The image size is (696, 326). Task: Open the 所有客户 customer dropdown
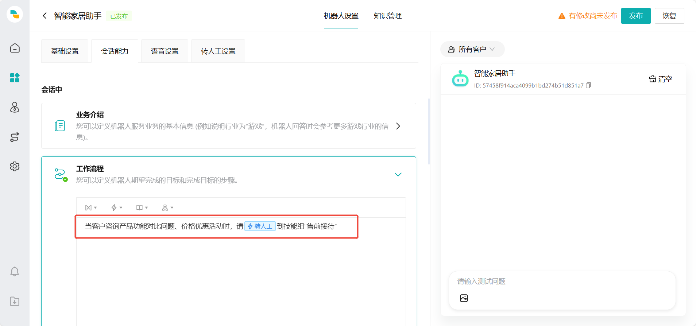(x=472, y=49)
